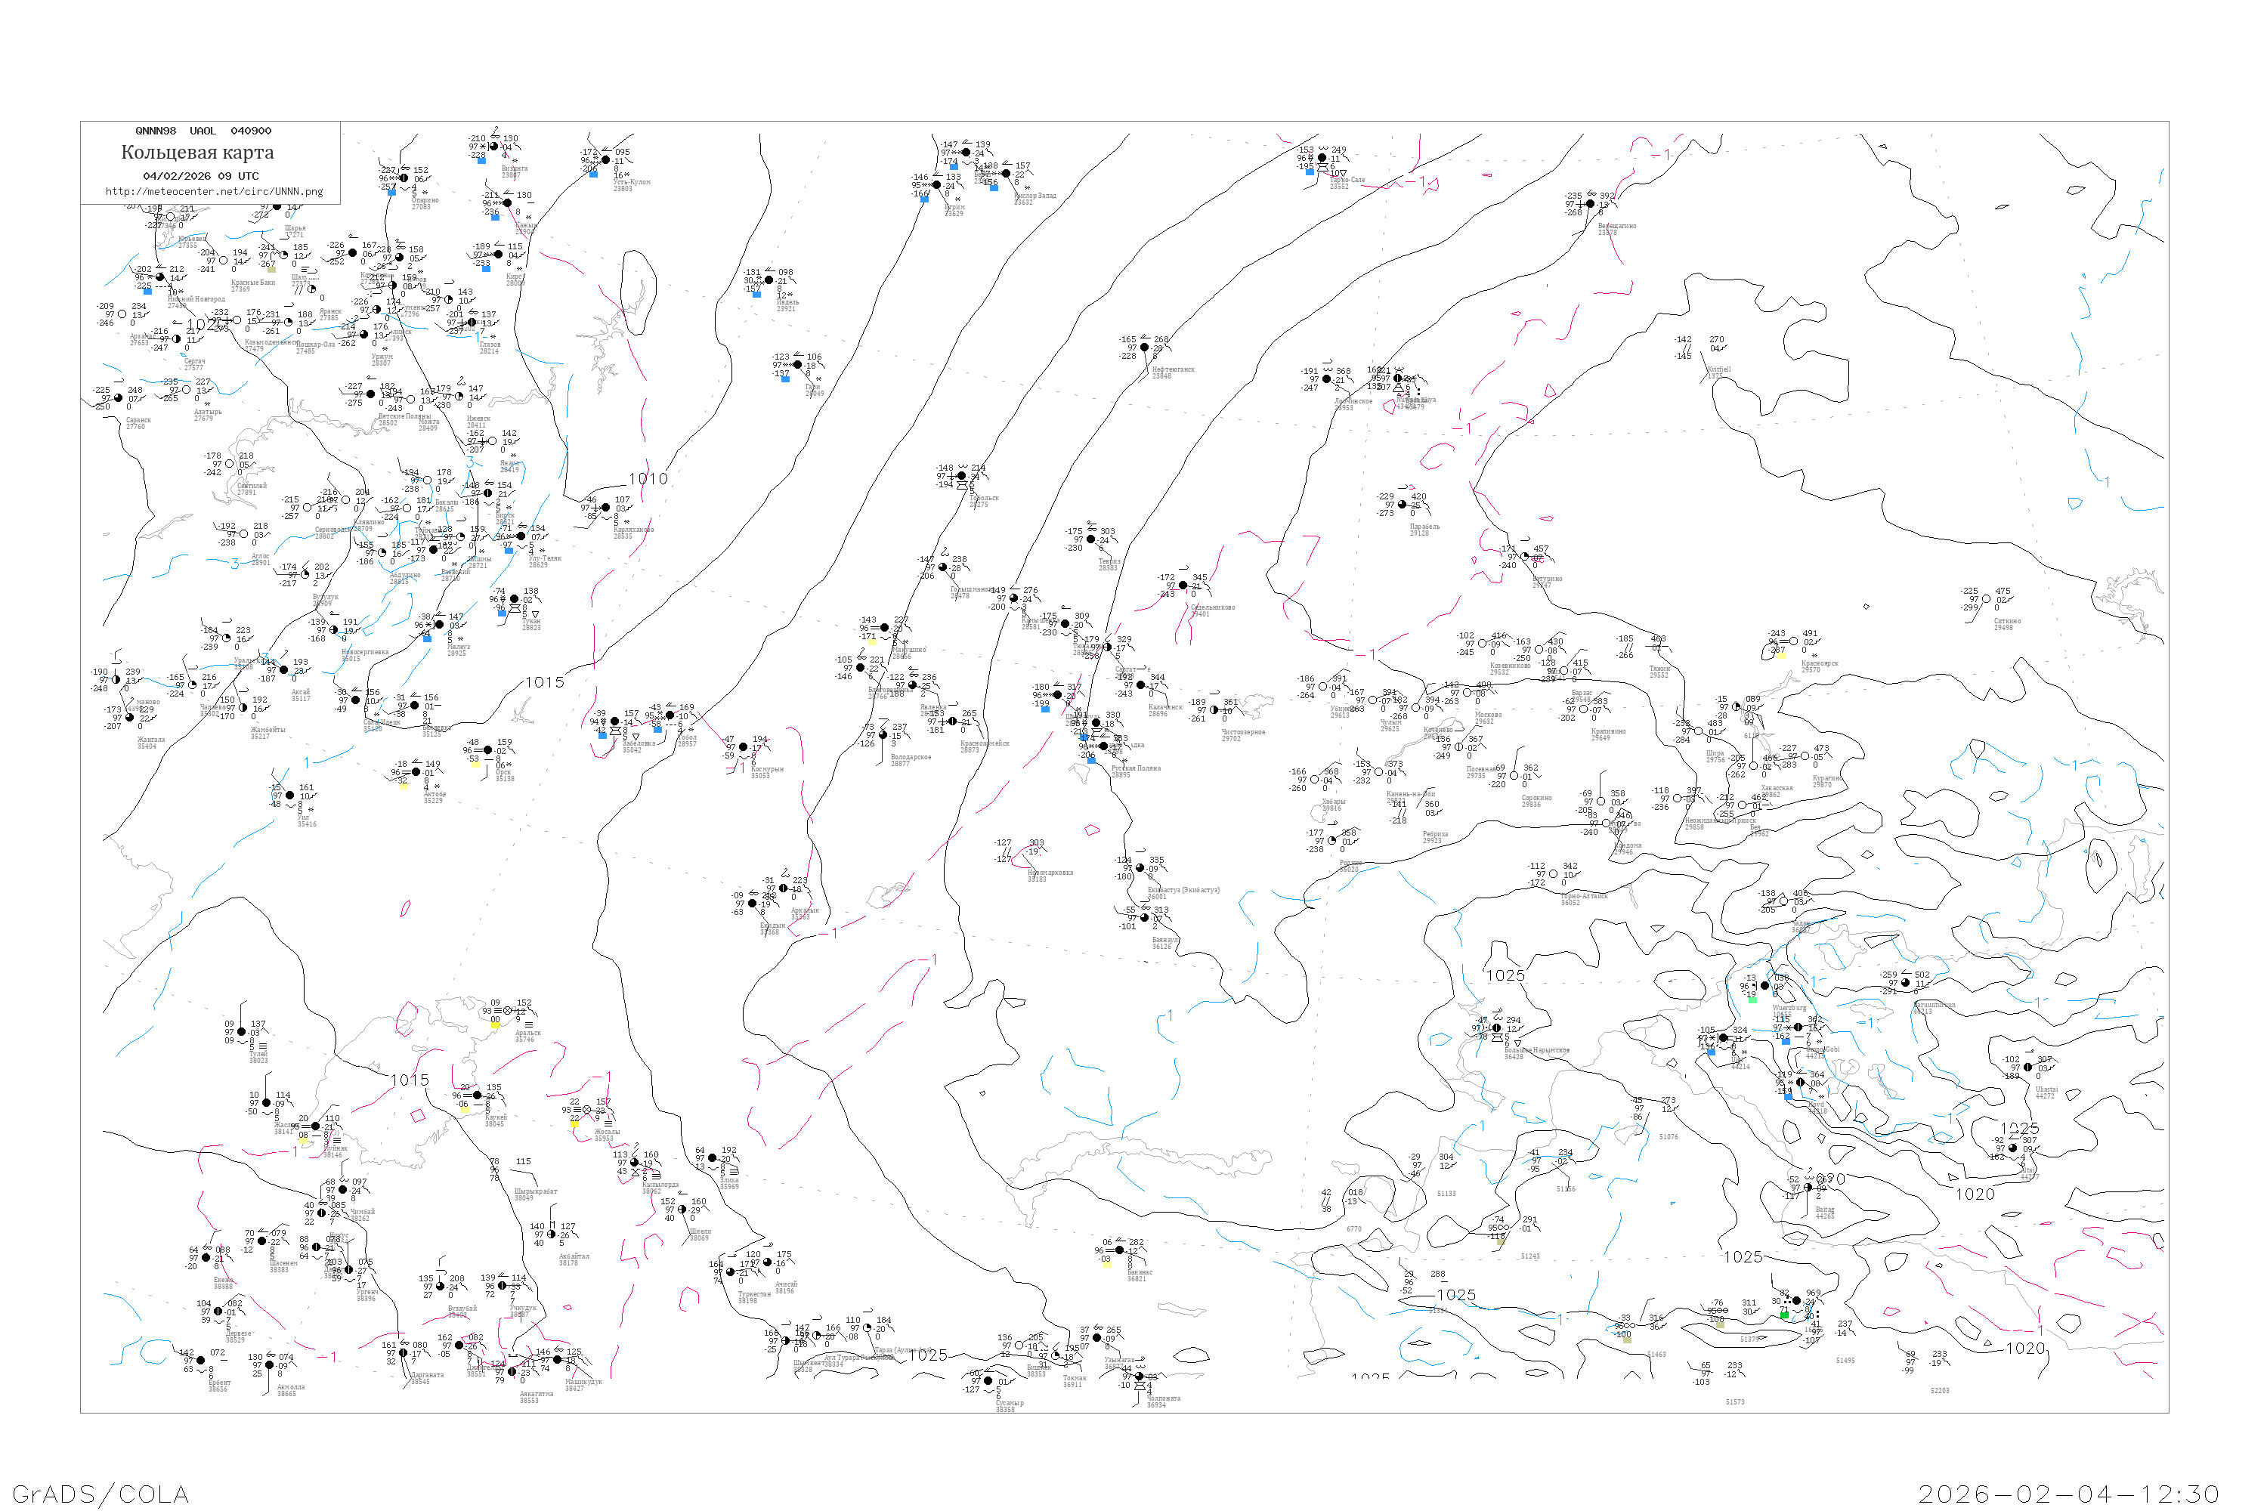This screenshot has width=2267, height=1511.
Task: Click light green square at Wuerzburg station
Action: [x=1752, y=1000]
